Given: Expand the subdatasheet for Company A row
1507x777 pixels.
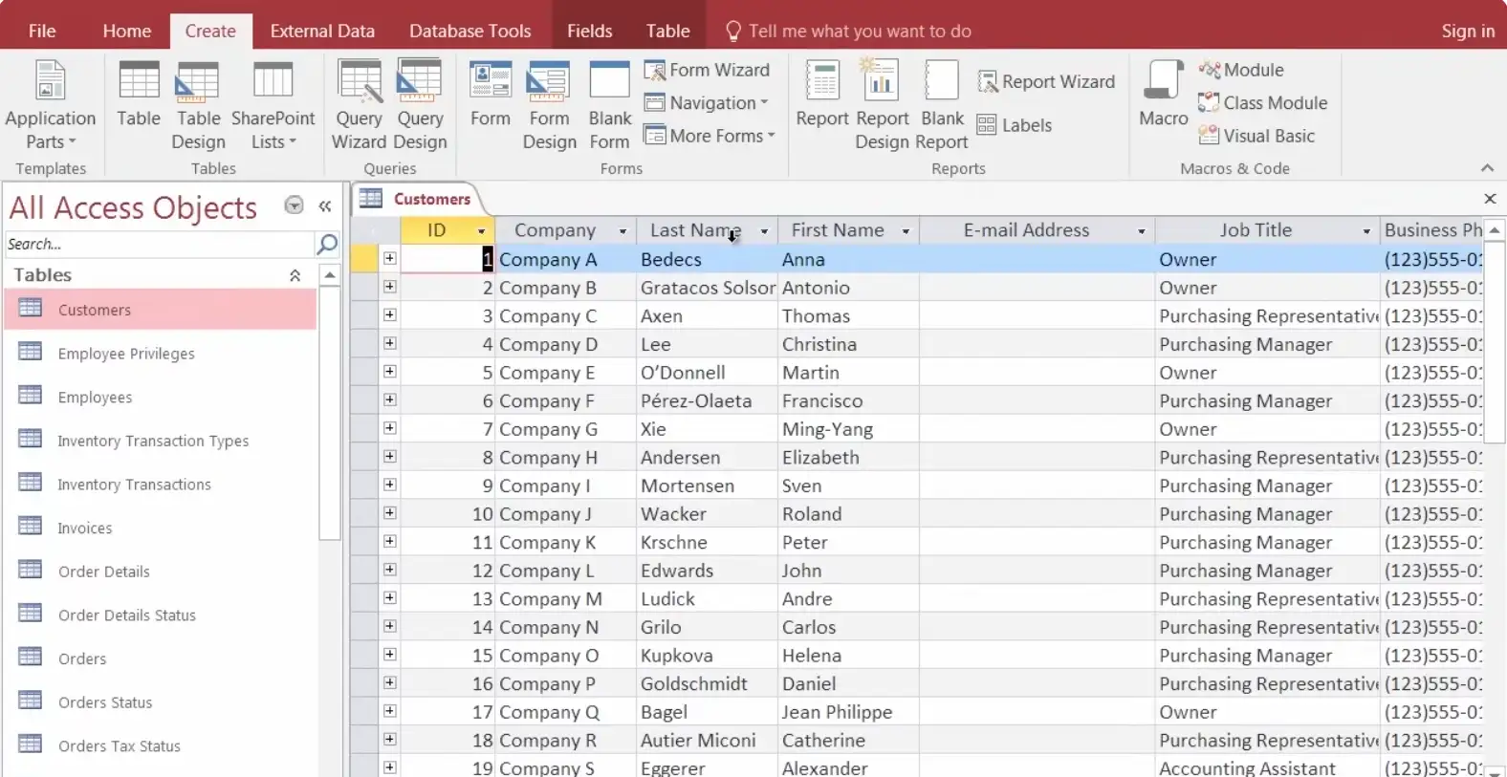Looking at the screenshot, I should 389,258.
